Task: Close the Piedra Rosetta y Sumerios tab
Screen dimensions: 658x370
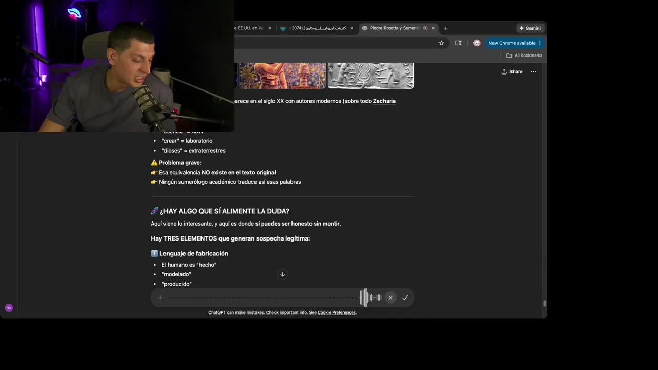Action: tap(433, 28)
